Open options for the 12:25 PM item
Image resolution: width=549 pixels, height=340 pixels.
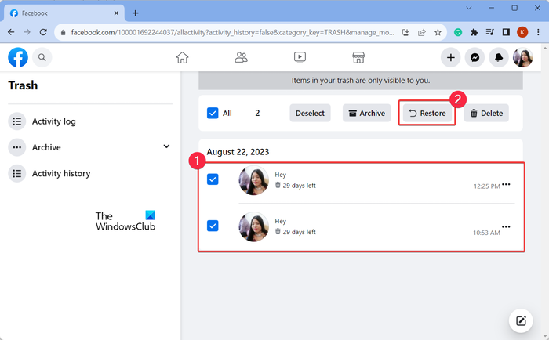506,184
